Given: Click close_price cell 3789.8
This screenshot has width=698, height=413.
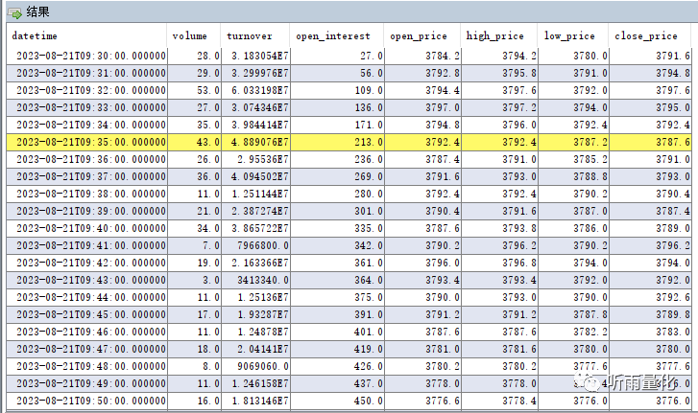Looking at the screenshot, I should pos(650,314).
